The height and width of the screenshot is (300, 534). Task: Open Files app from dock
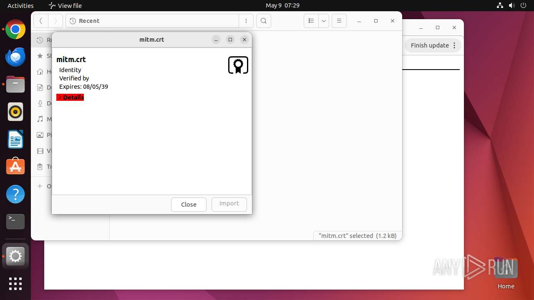pos(15,85)
